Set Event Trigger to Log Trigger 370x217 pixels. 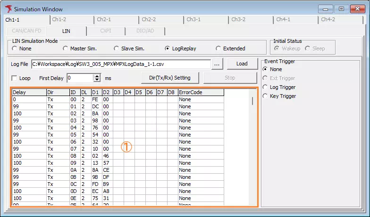[266, 87]
